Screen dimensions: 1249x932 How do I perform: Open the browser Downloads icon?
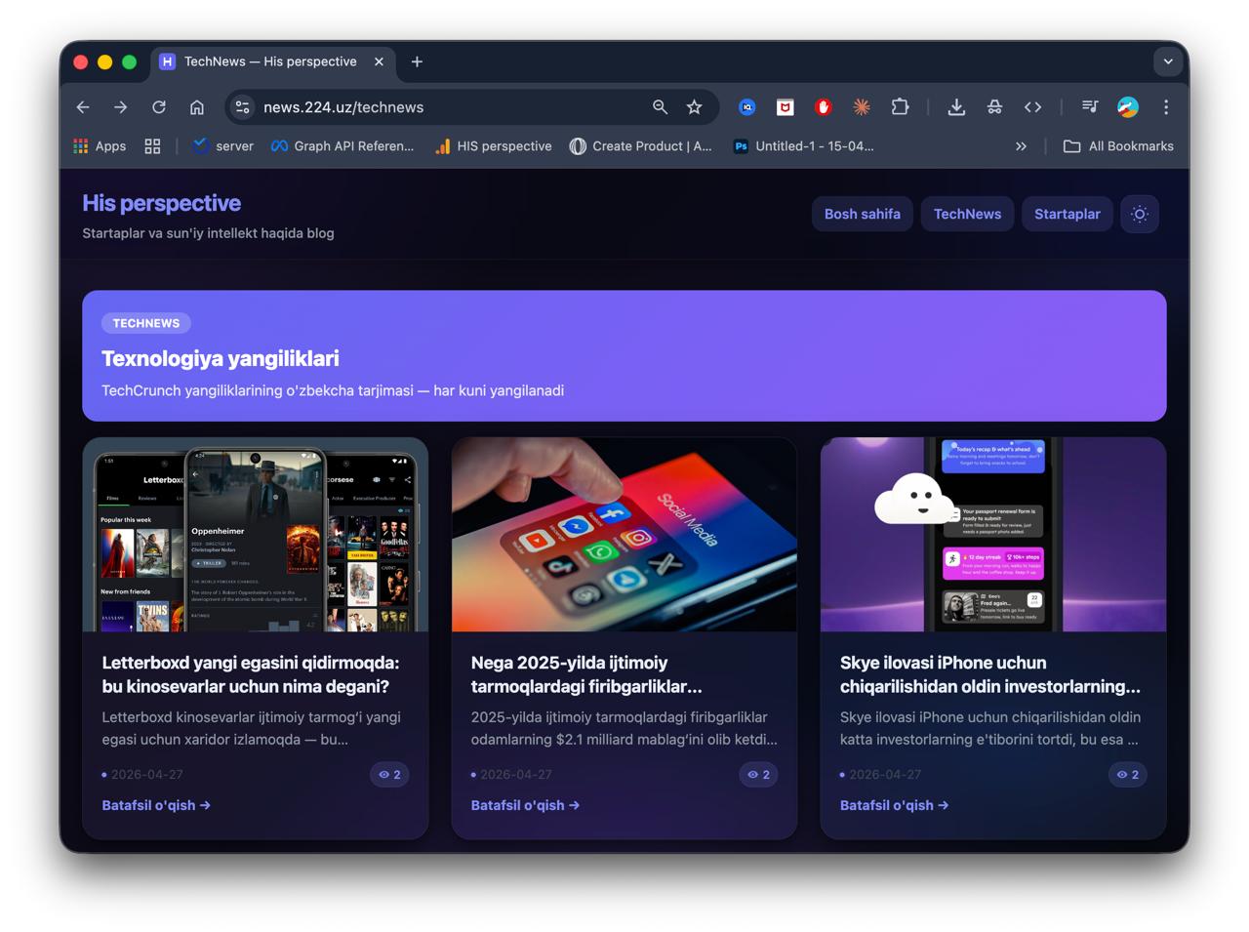(x=956, y=107)
